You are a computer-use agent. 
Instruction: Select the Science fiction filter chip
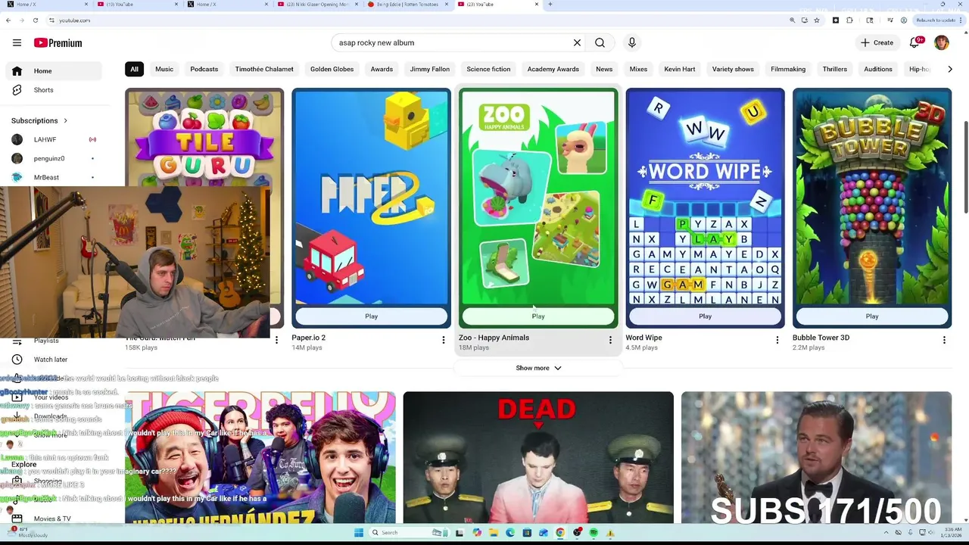tap(488, 69)
